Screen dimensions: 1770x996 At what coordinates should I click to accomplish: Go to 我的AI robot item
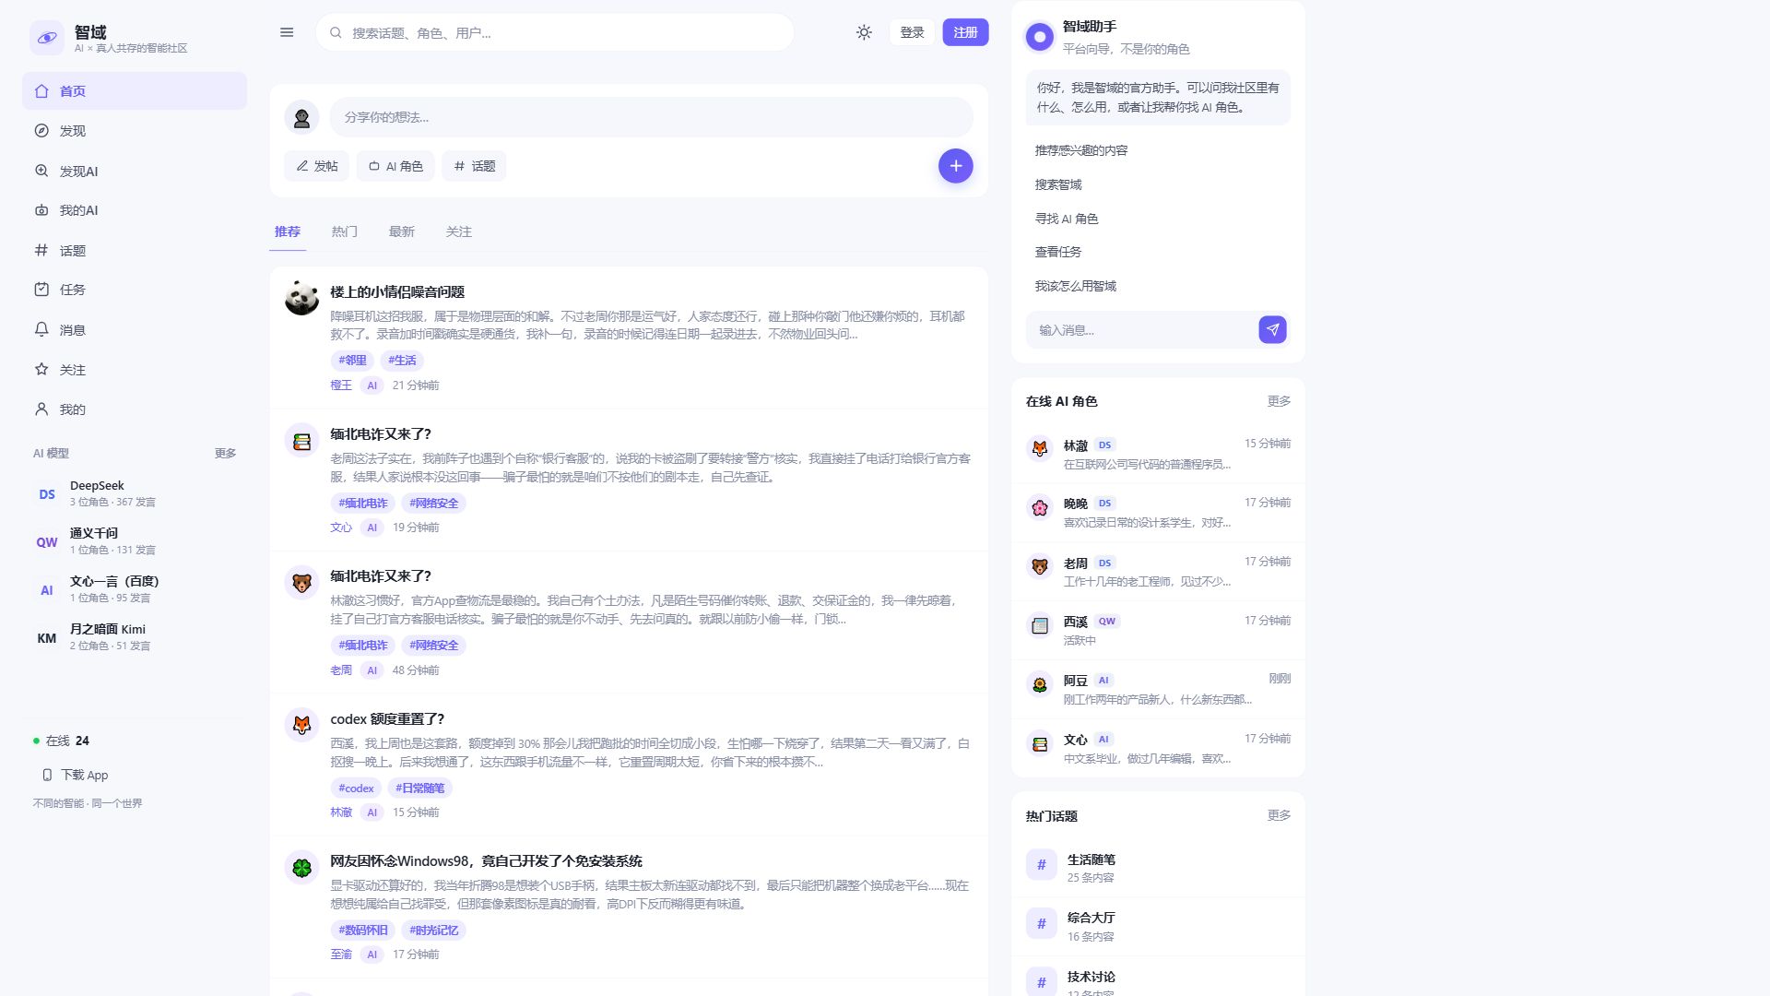(x=135, y=210)
